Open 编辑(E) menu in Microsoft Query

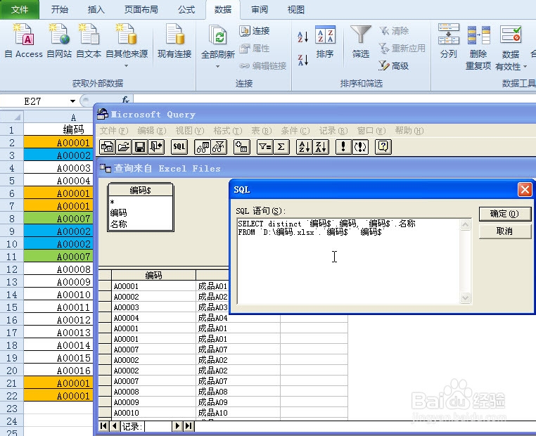(152, 131)
